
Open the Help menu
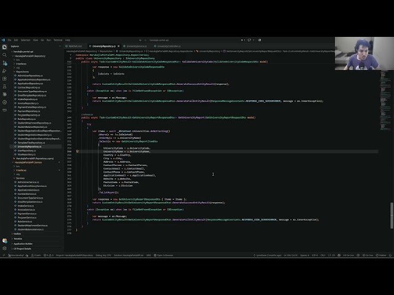click(x=68, y=40)
